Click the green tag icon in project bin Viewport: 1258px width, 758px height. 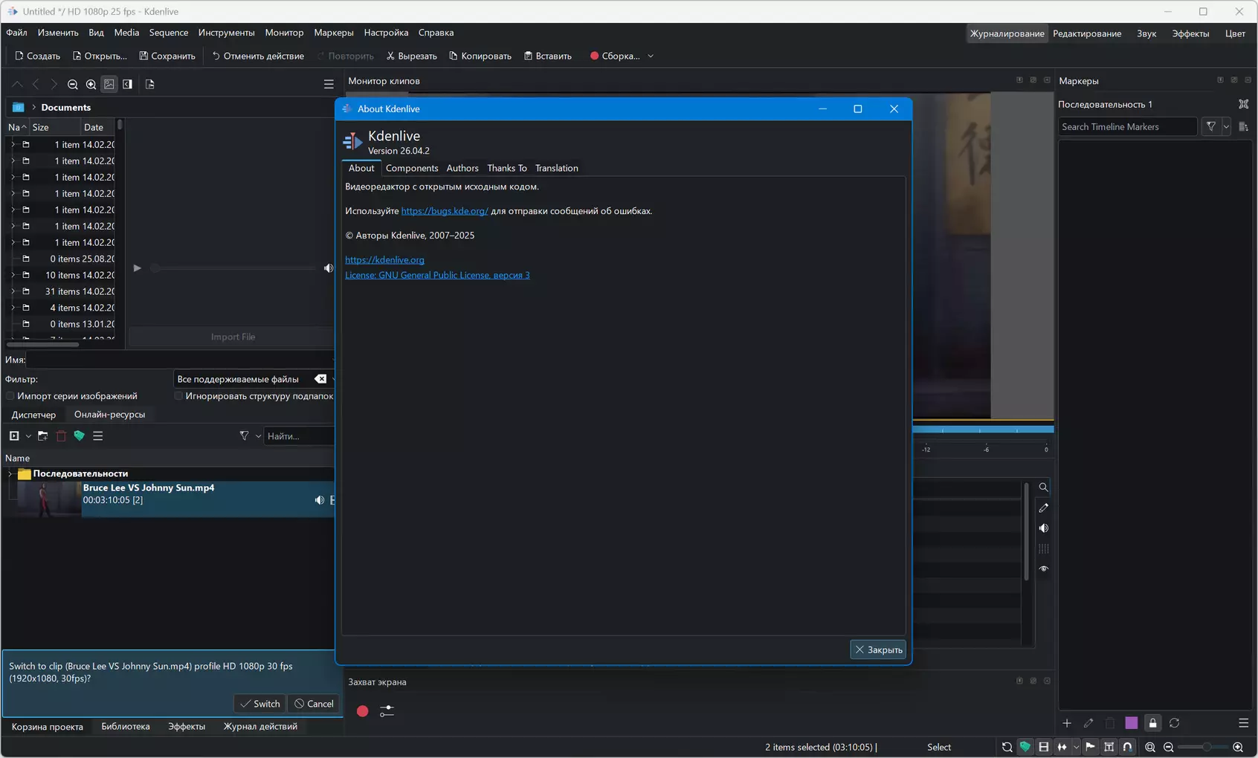coord(79,436)
